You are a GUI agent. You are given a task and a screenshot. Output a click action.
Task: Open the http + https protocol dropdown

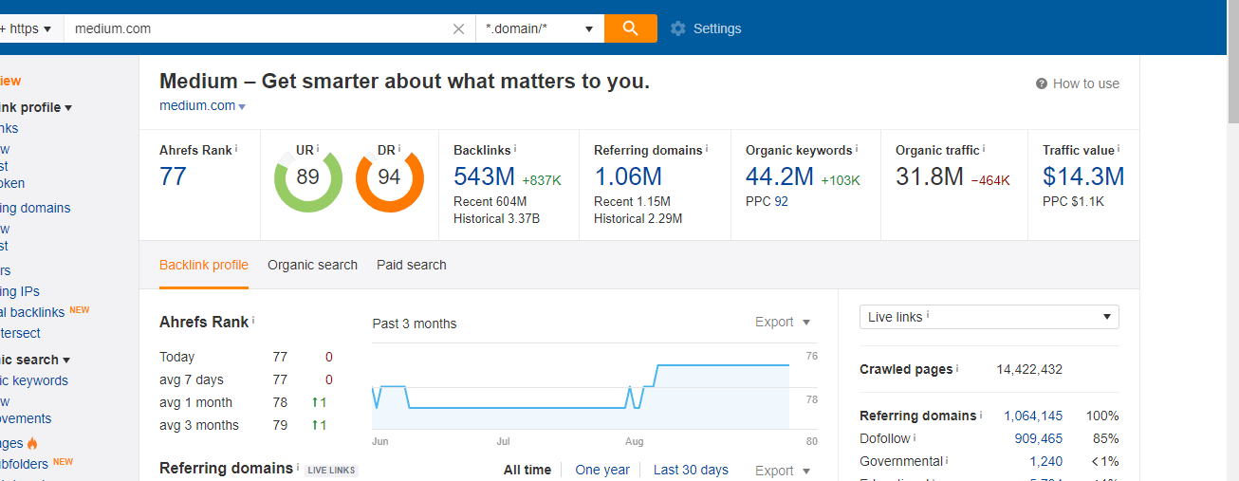27,28
